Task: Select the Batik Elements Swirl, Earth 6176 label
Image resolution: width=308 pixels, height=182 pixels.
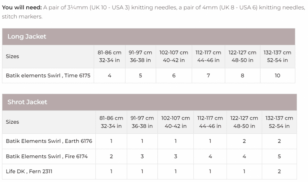Action: coord(49,141)
